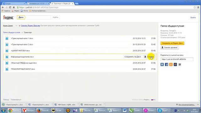The image size is (201, 113).
Task: Click the ТРАНСПОРТНЫЙ НАЛОГ.docx file icon
Action: (x=7, y=69)
